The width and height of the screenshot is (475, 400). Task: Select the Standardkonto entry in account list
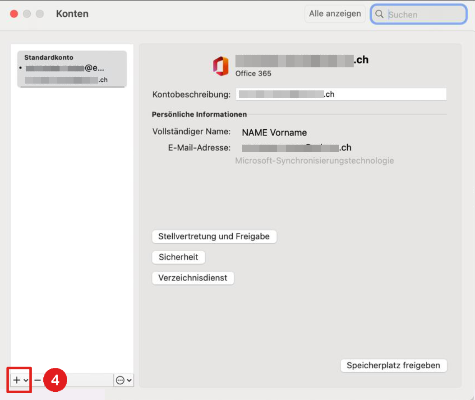tap(72, 69)
